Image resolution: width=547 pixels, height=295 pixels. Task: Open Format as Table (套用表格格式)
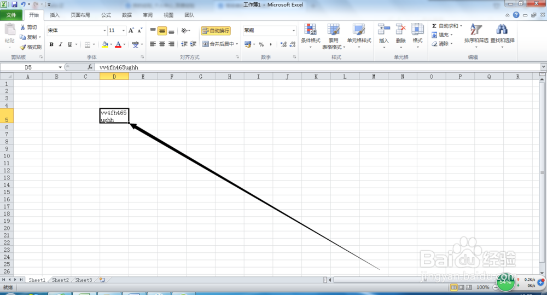point(334,36)
